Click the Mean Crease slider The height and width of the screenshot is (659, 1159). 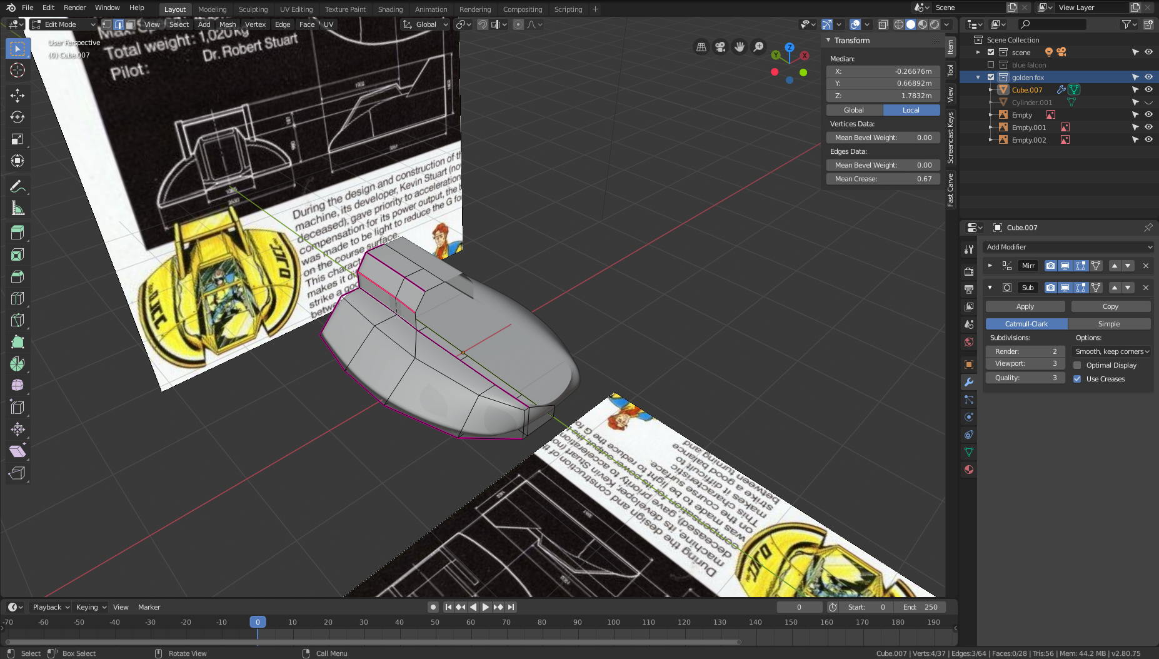pyautogui.click(x=883, y=179)
